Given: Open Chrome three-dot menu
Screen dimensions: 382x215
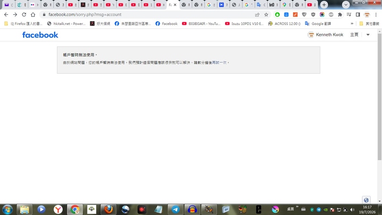Looking at the screenshot, I should [376, 15].
